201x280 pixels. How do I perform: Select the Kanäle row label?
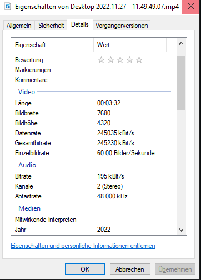click(x=24, y=186)
